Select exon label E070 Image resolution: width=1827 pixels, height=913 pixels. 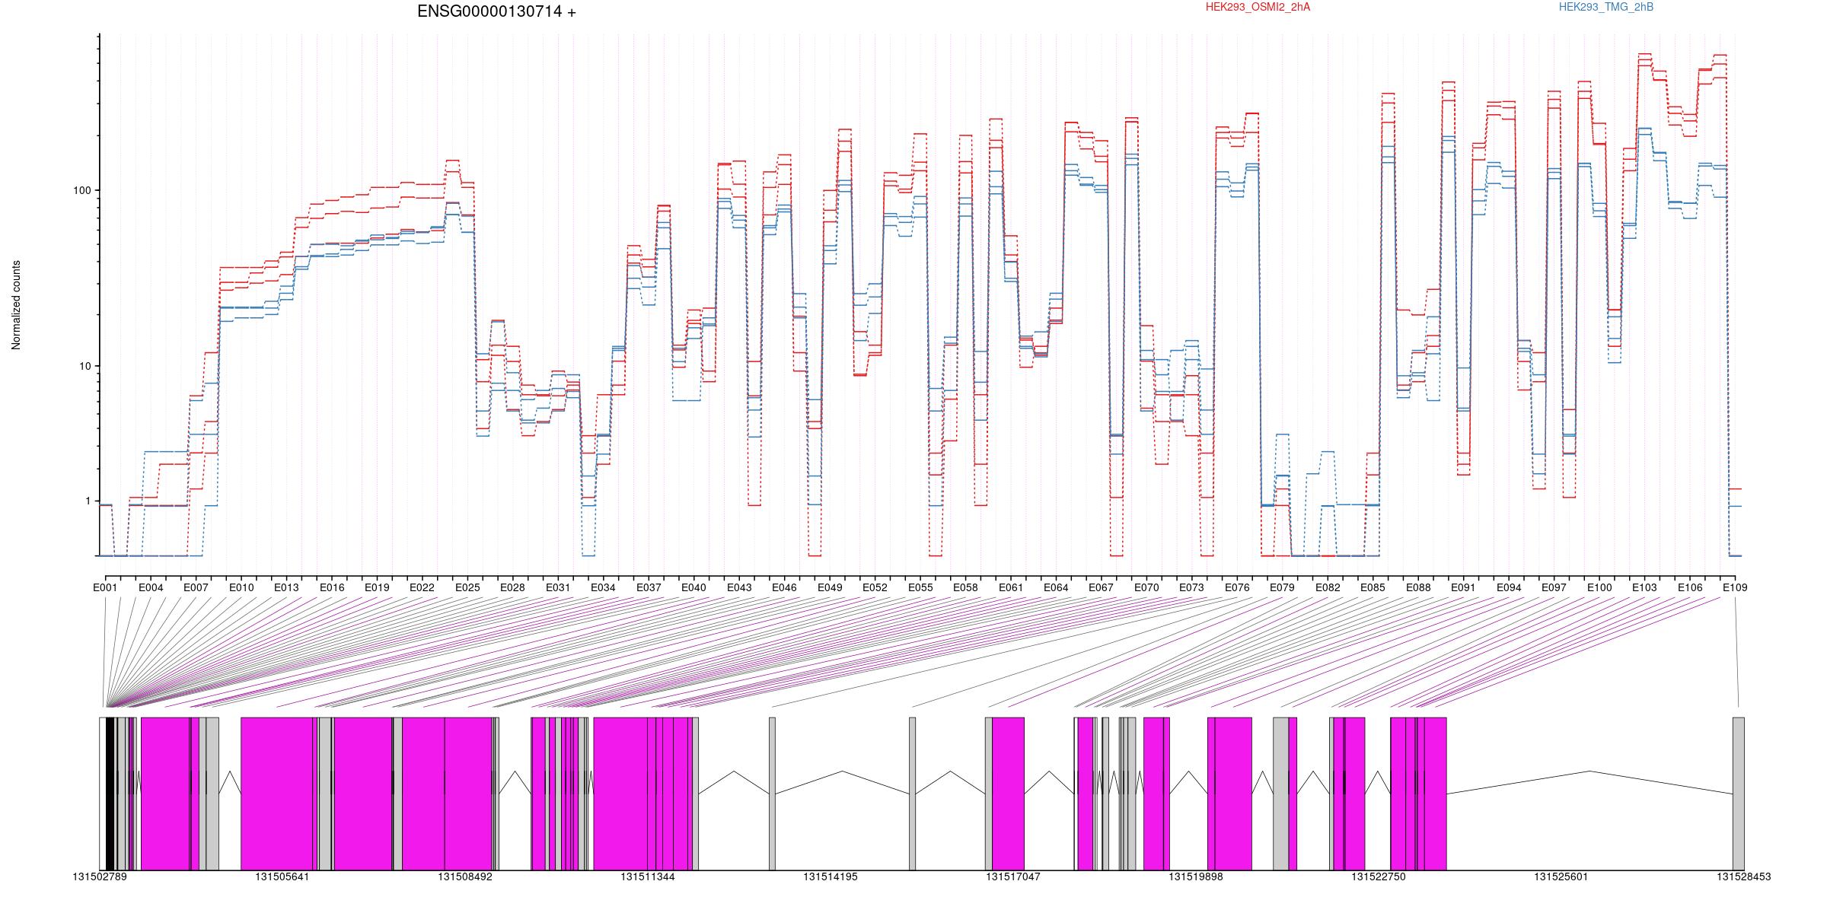1146,587
